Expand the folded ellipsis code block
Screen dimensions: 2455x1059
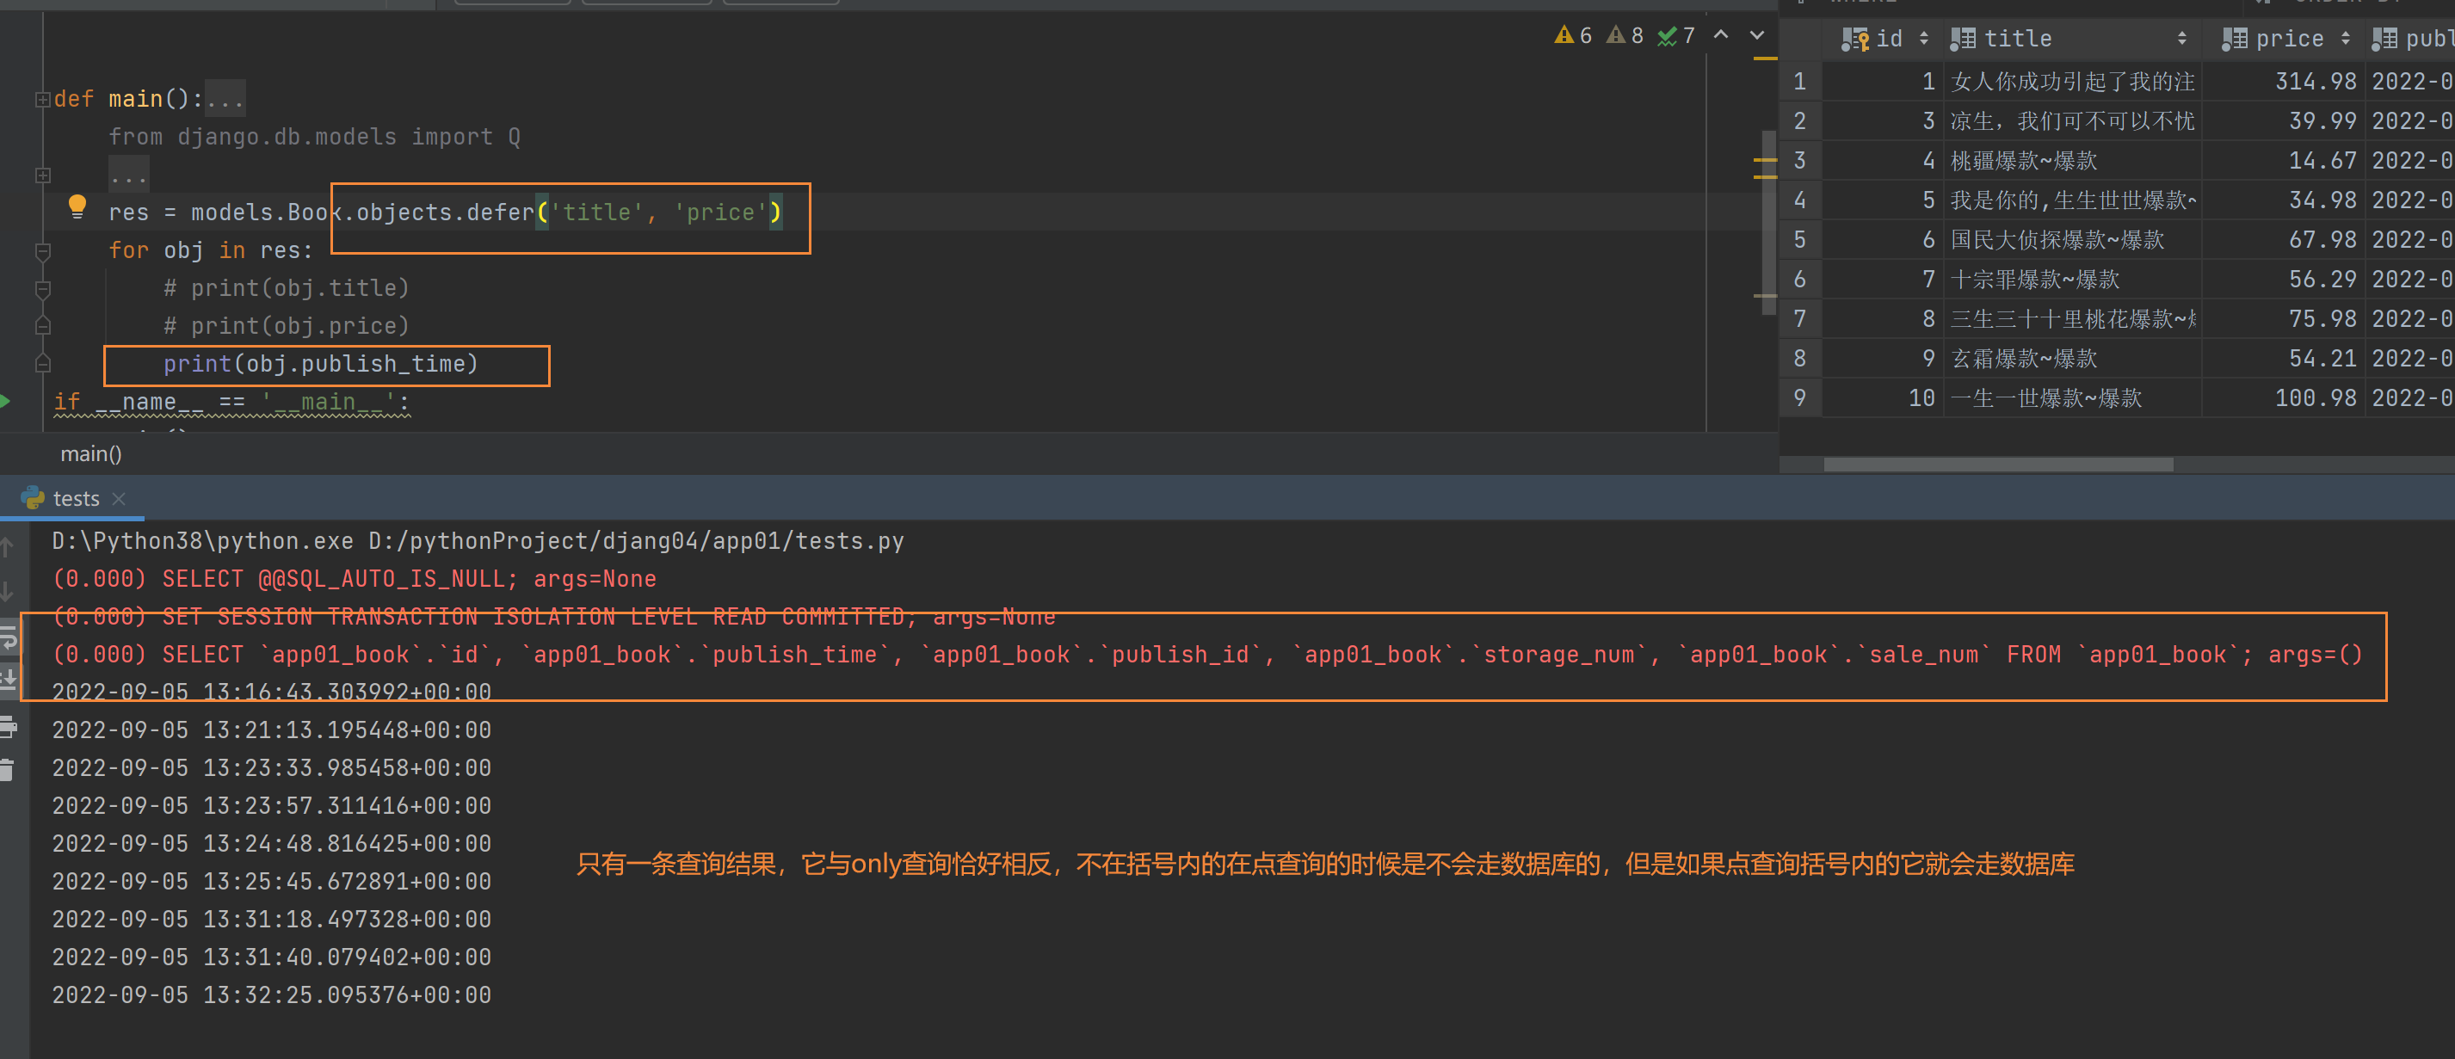click(42, 175)
